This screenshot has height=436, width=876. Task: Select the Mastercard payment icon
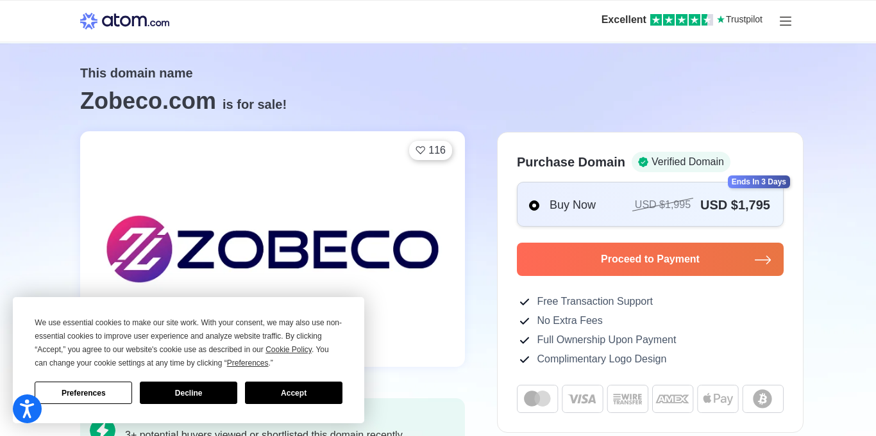[x=537, y=399]
